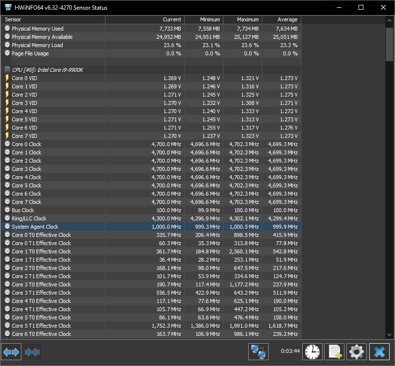
Task: Select the Physical Memory Available row
Action: click(x=151, y=37)
